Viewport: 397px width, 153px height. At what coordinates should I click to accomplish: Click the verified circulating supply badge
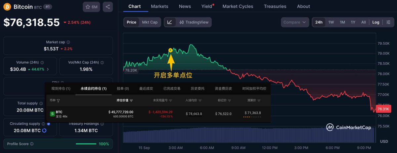click(49, 124)
